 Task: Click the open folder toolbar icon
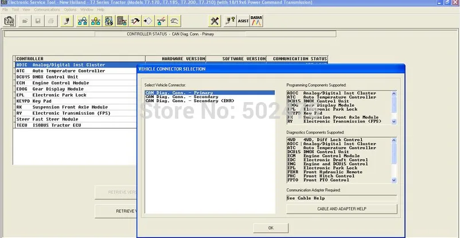(25, 21)
